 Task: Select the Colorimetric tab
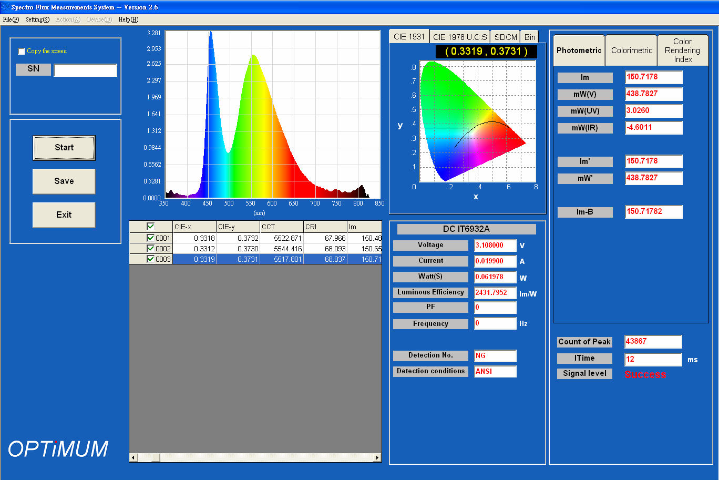pyautogui.click(x=631, y=50)
